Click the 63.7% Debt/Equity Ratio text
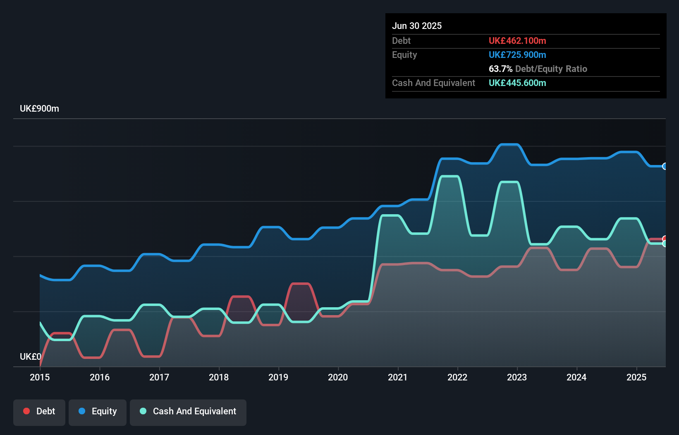The image size is (679, 435). 538,69
